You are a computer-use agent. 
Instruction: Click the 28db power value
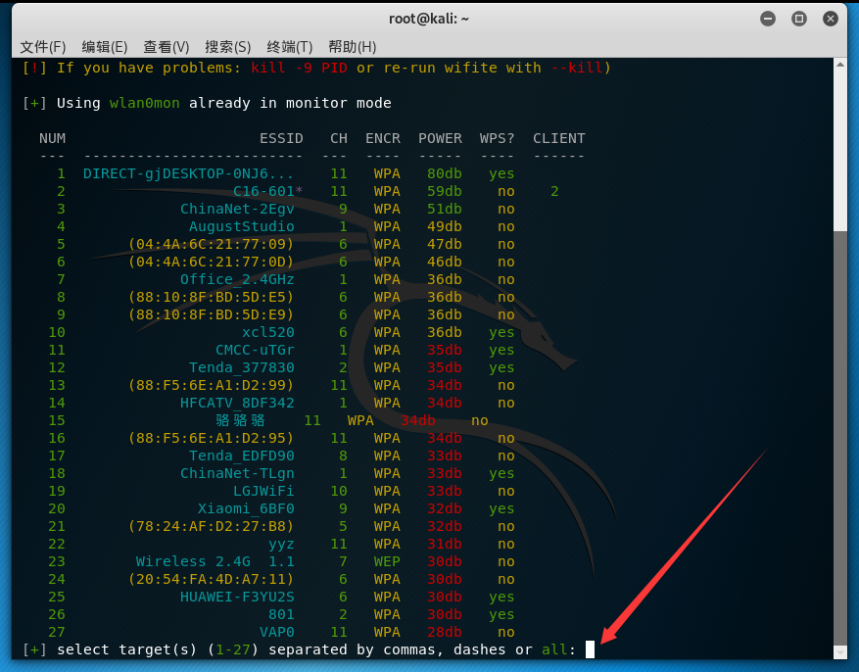click(445, 632)
